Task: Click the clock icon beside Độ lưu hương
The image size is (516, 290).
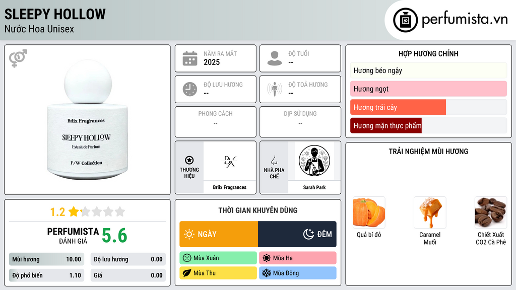Action: click(190, 89)
